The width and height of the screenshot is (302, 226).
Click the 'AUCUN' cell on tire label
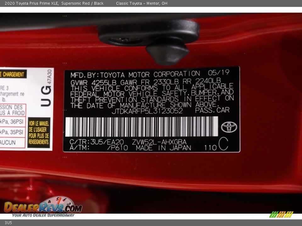(13, 143)
